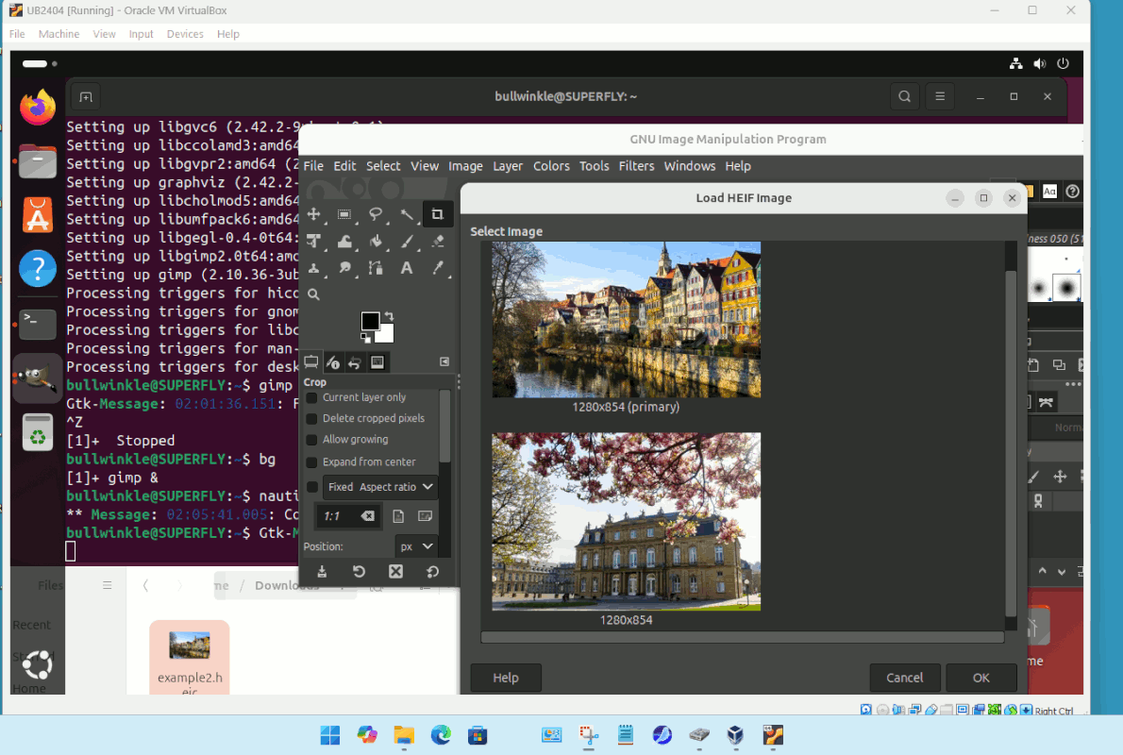The height and width of the screenshot is (755, 1123).
Task: Select the Fuzzy Select wand tool
Action: tap(407, 214)
